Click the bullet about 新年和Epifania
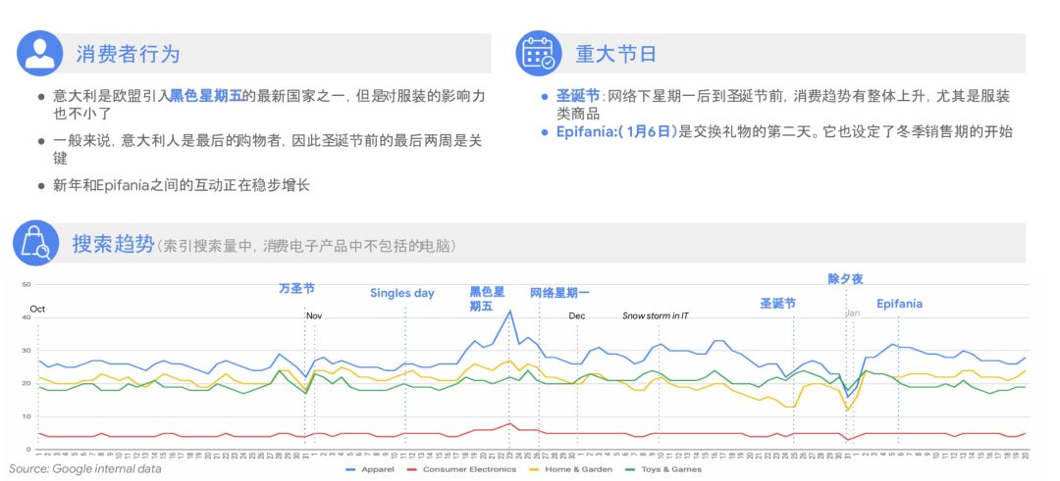The height and width of the screenshot is (481, 1060). (182, 185)
